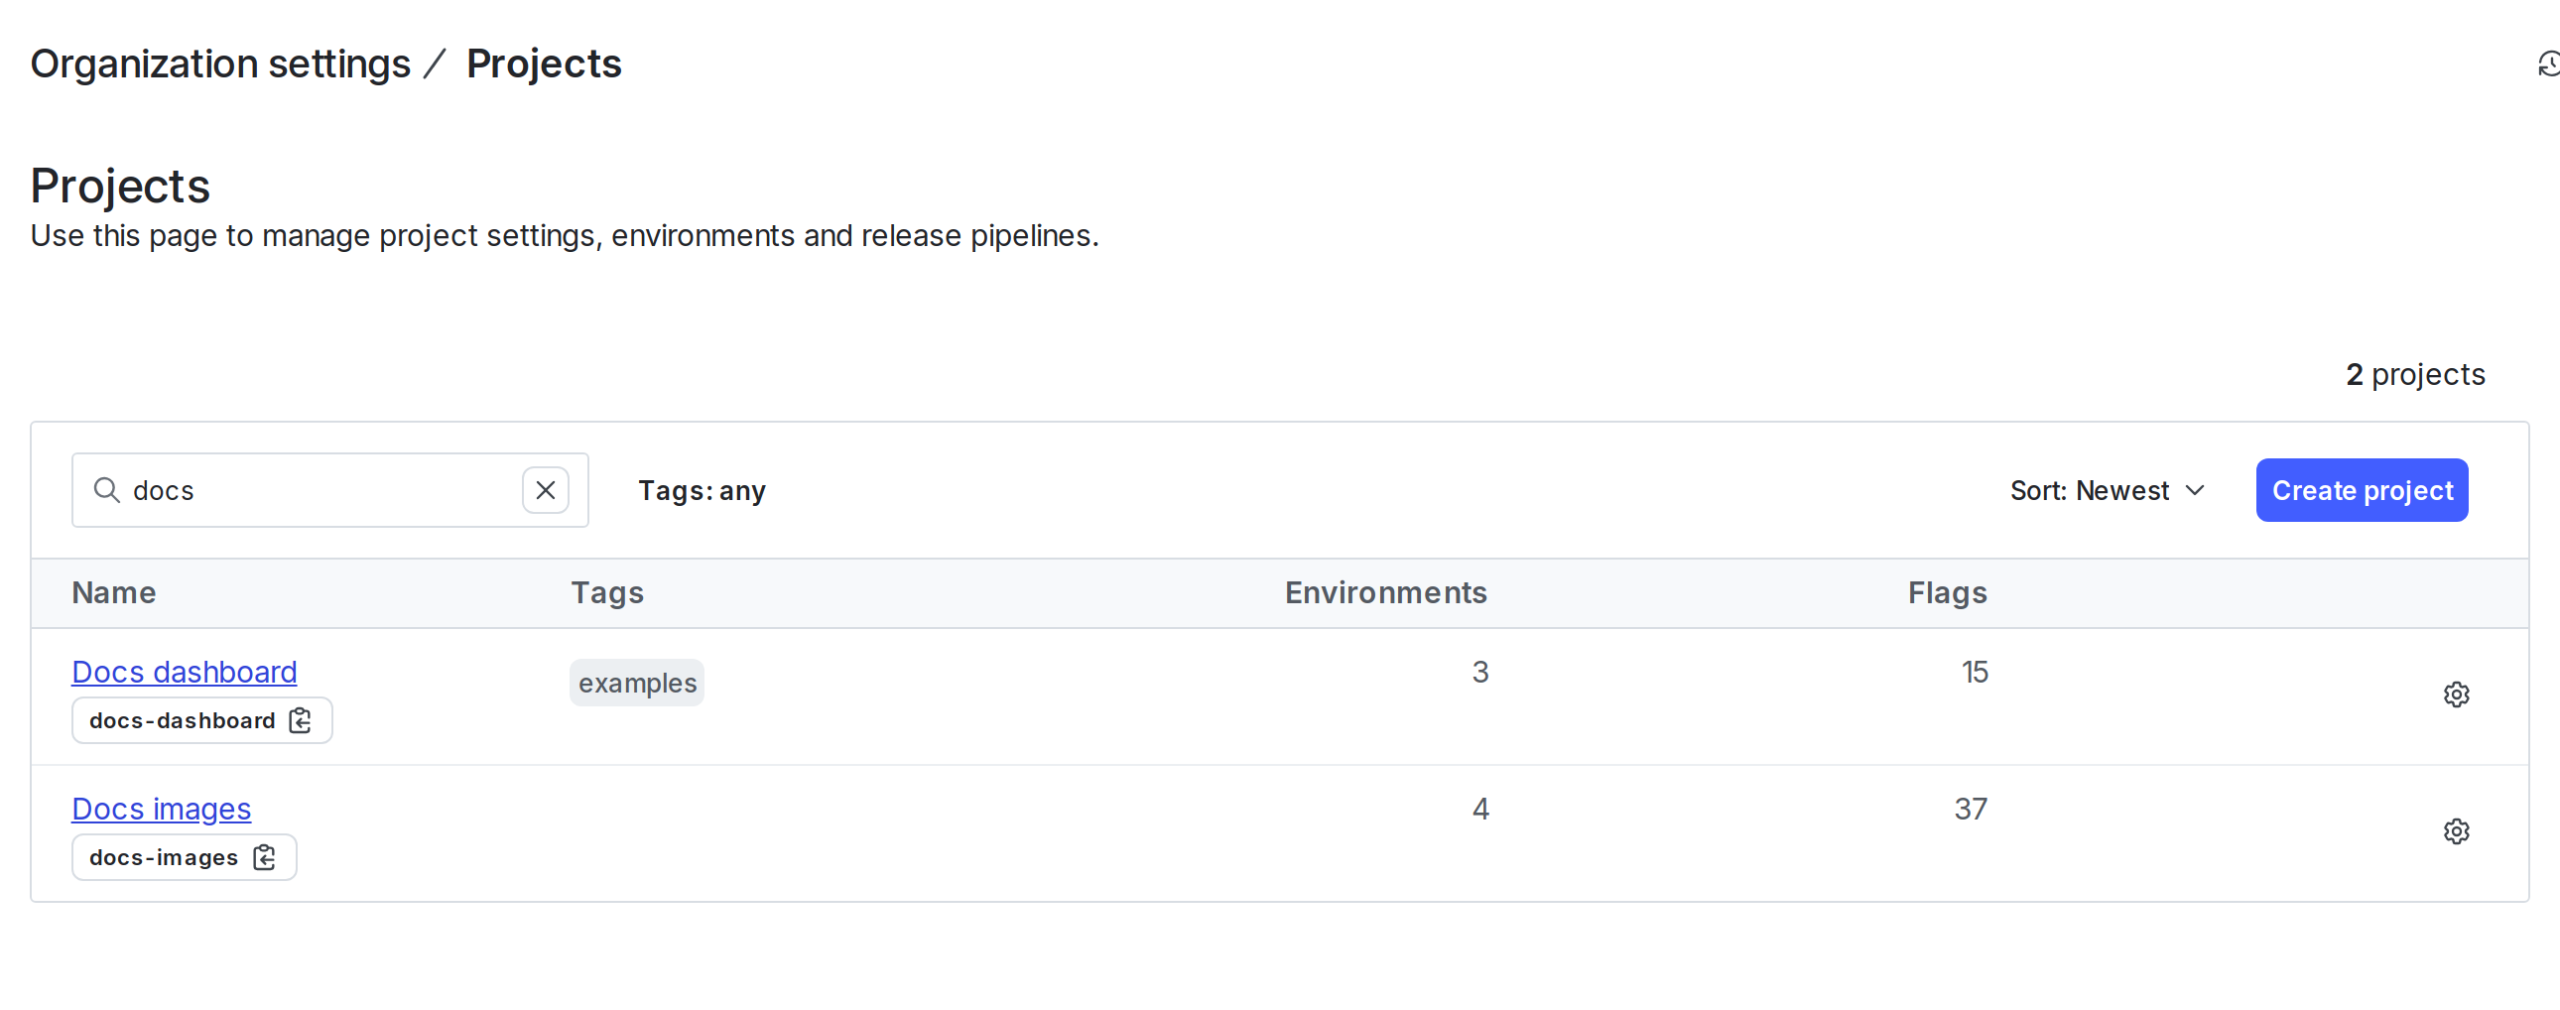Image resolution: width=2560 pixels, height=1010 pixels.
Task: Click the chevron next to Newest
Action: tap(2195, 489)
